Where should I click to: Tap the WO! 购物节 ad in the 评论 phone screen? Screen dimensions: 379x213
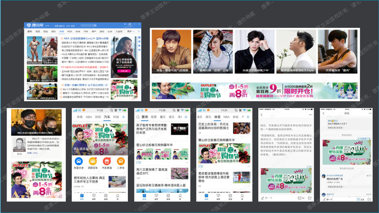pyautogui.click(x=347, y=152)
